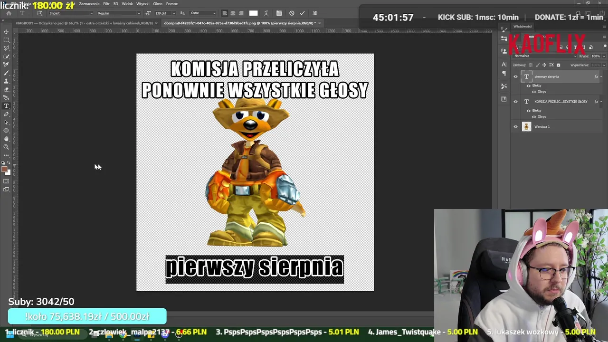Align text left

point(225,13)
